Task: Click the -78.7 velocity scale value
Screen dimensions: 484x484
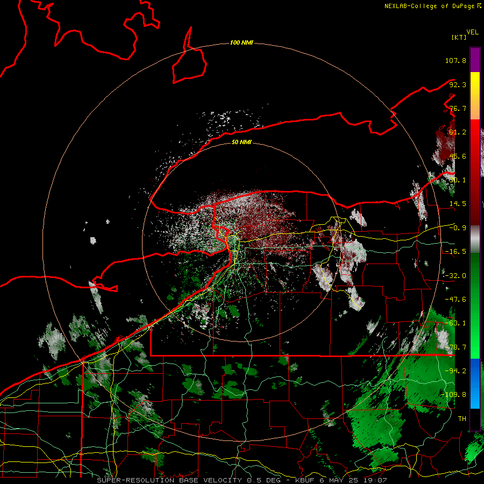Action: (455, 347)
